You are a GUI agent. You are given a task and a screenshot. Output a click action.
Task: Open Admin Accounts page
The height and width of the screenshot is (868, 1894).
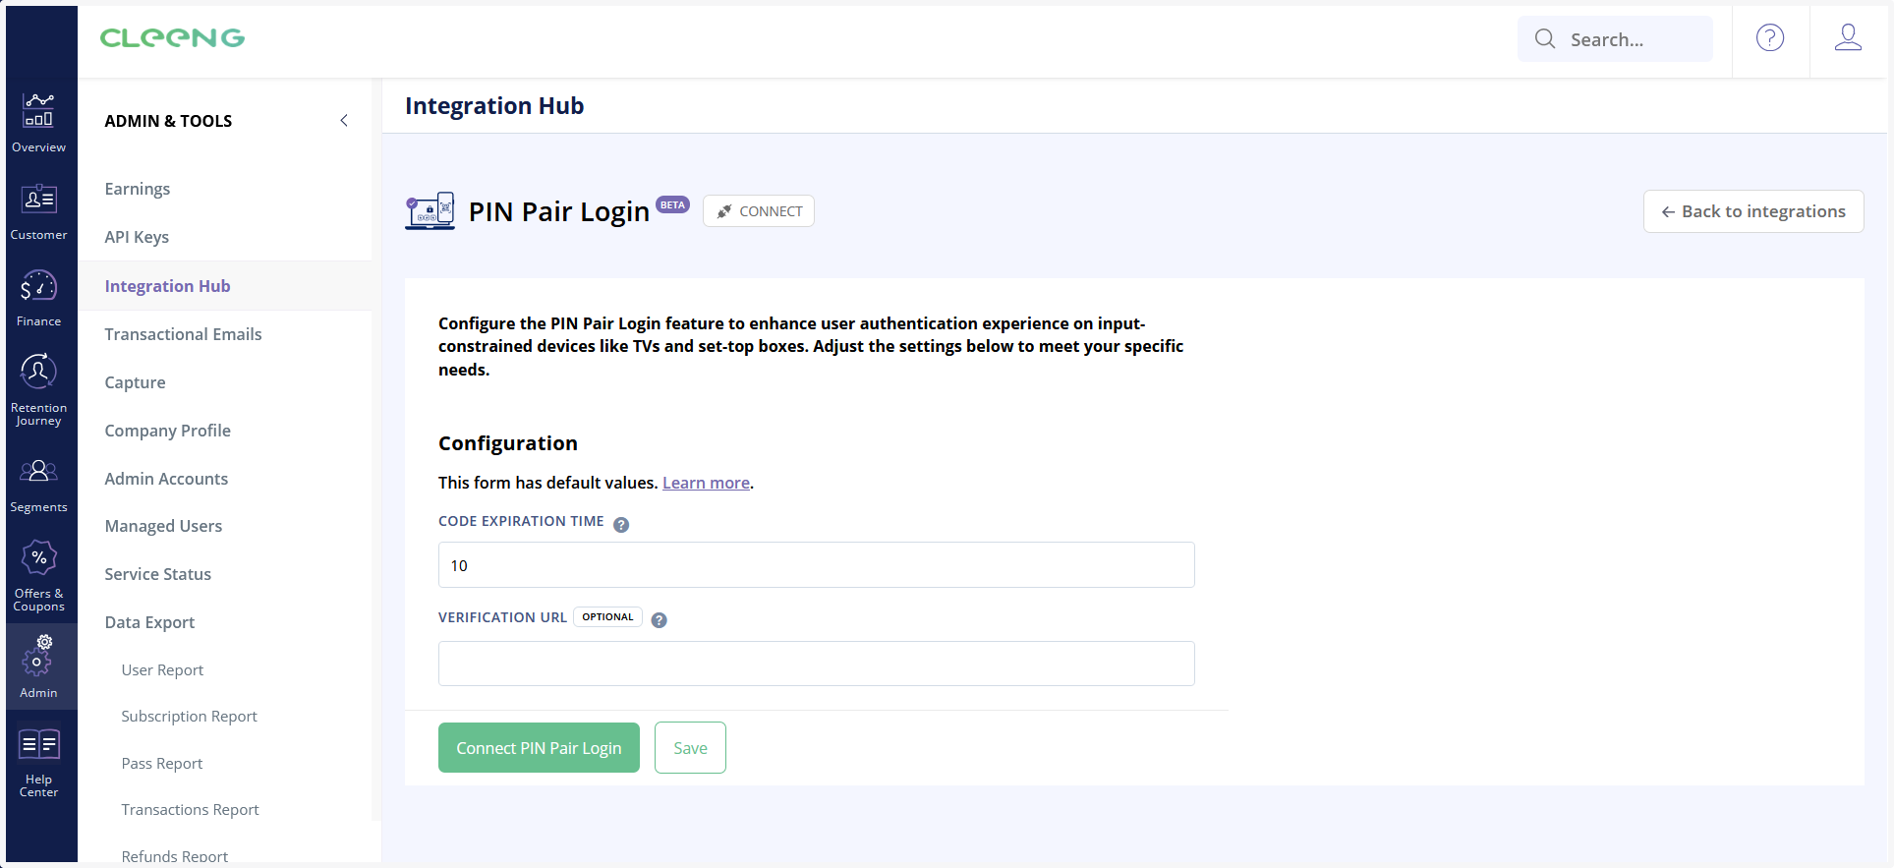(x=166, y=479)
